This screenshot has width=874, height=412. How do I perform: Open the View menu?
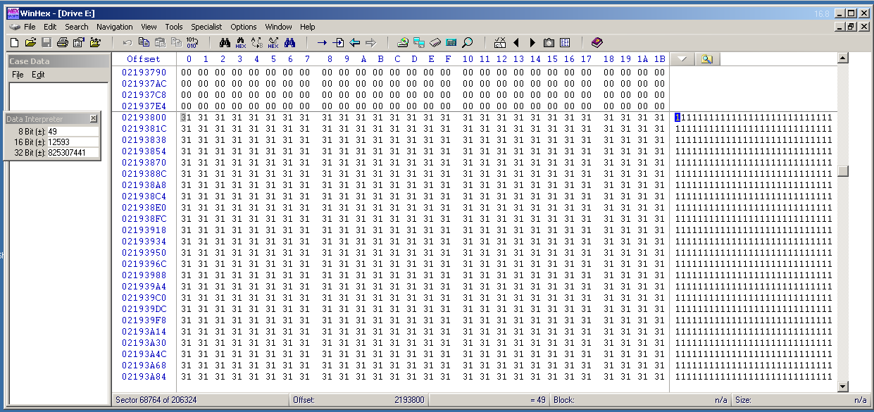149,27
